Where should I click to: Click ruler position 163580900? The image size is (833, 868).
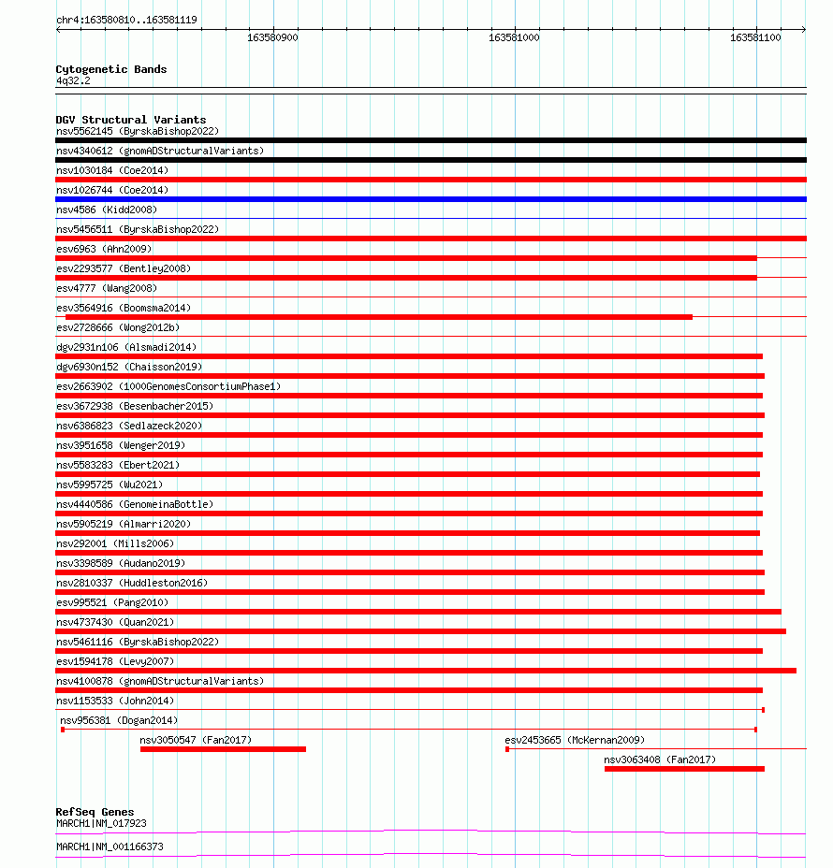[x=272, y=37]
